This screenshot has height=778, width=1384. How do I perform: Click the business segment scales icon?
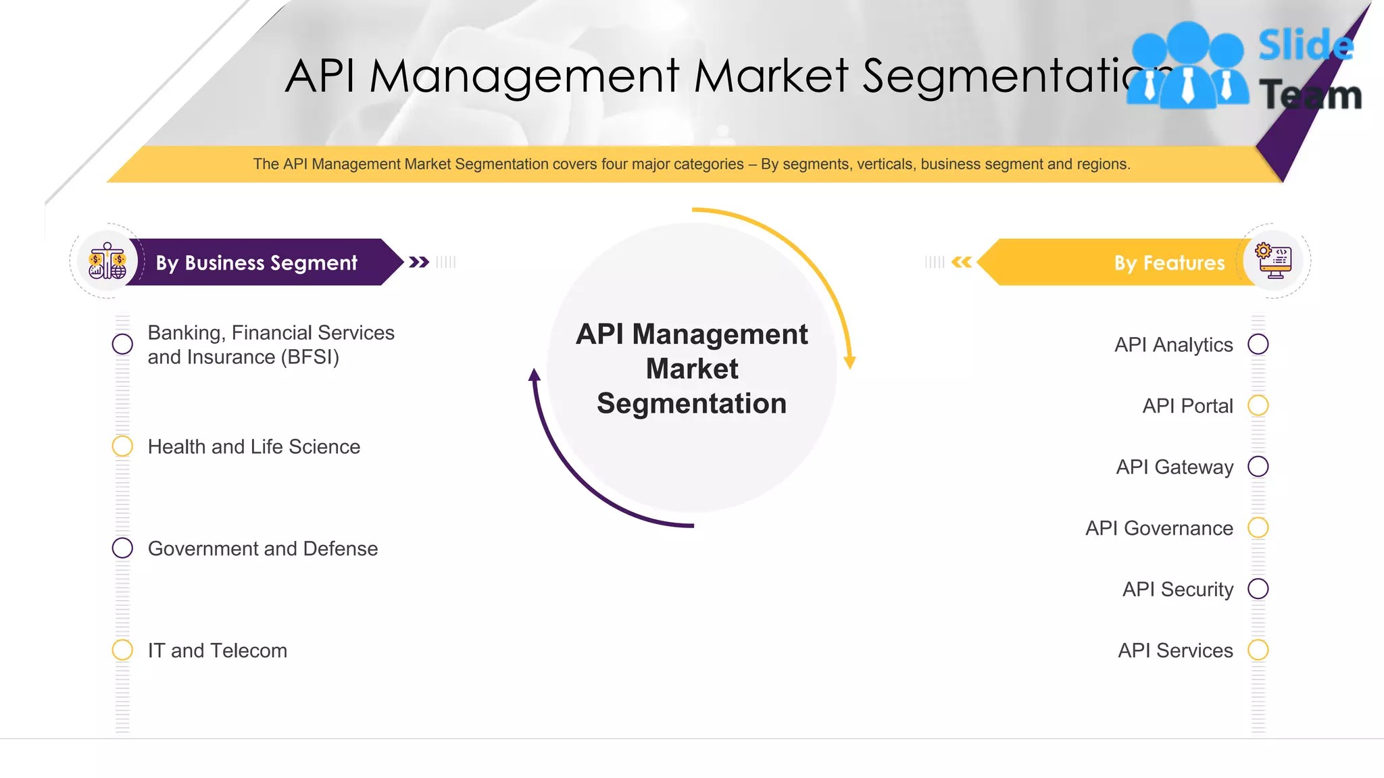coord(107,261)
